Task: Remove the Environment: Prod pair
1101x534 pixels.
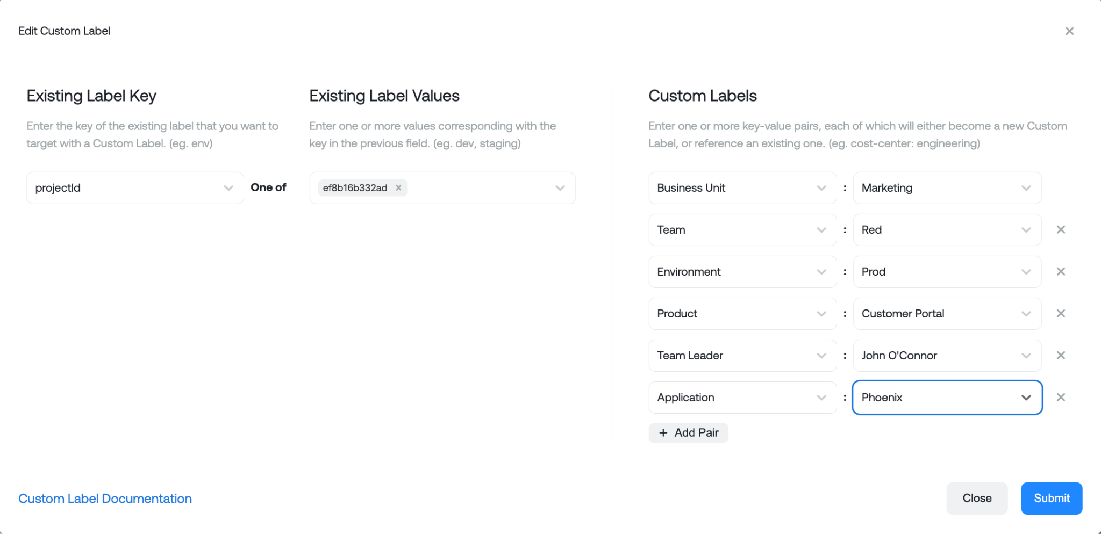Action: tap(1062, 271)
